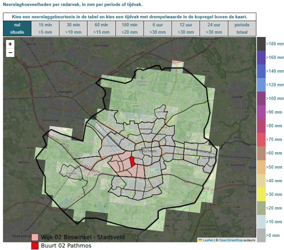This screenshot has width=284, height=250.
Task: Zoom out on the map
Action: coord(10,53)
